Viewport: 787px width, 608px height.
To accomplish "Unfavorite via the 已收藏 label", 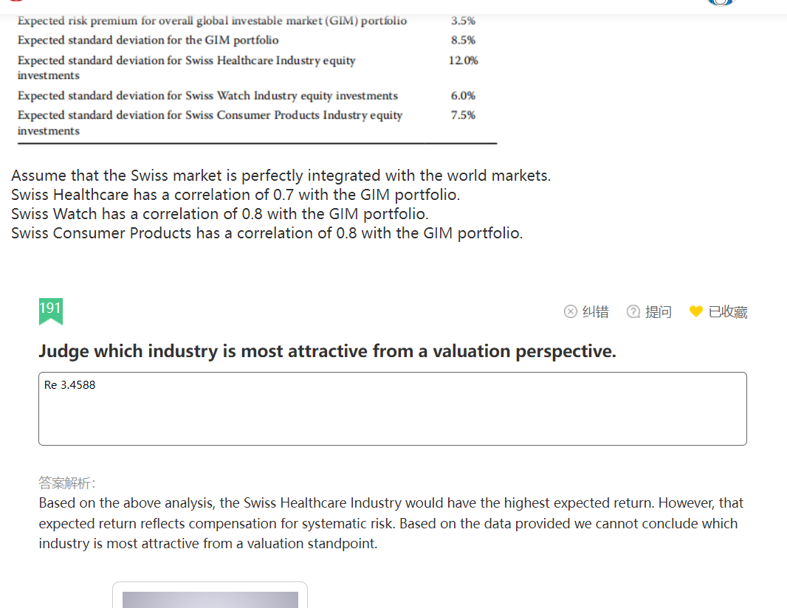I will tap(728, 312).
